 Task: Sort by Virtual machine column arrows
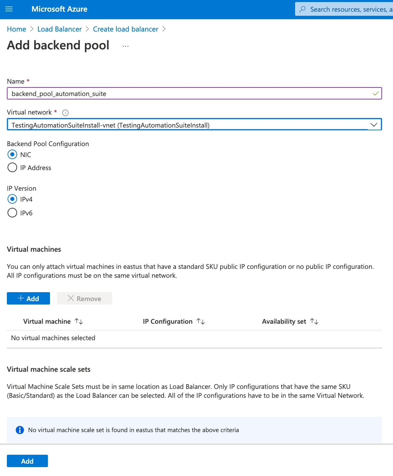[x=79, y=321]
